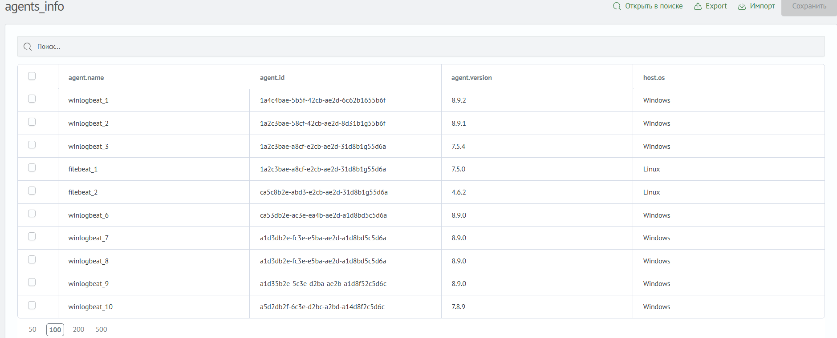
Task: Click the Export upload icon
Action: pos(698,6)
